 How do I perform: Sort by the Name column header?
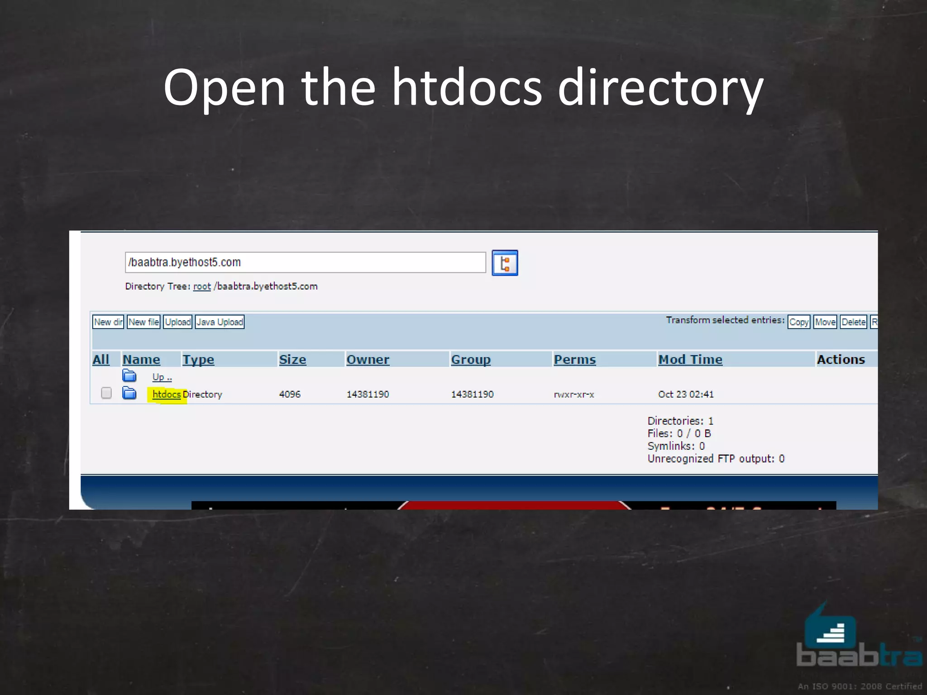(141, 359)
